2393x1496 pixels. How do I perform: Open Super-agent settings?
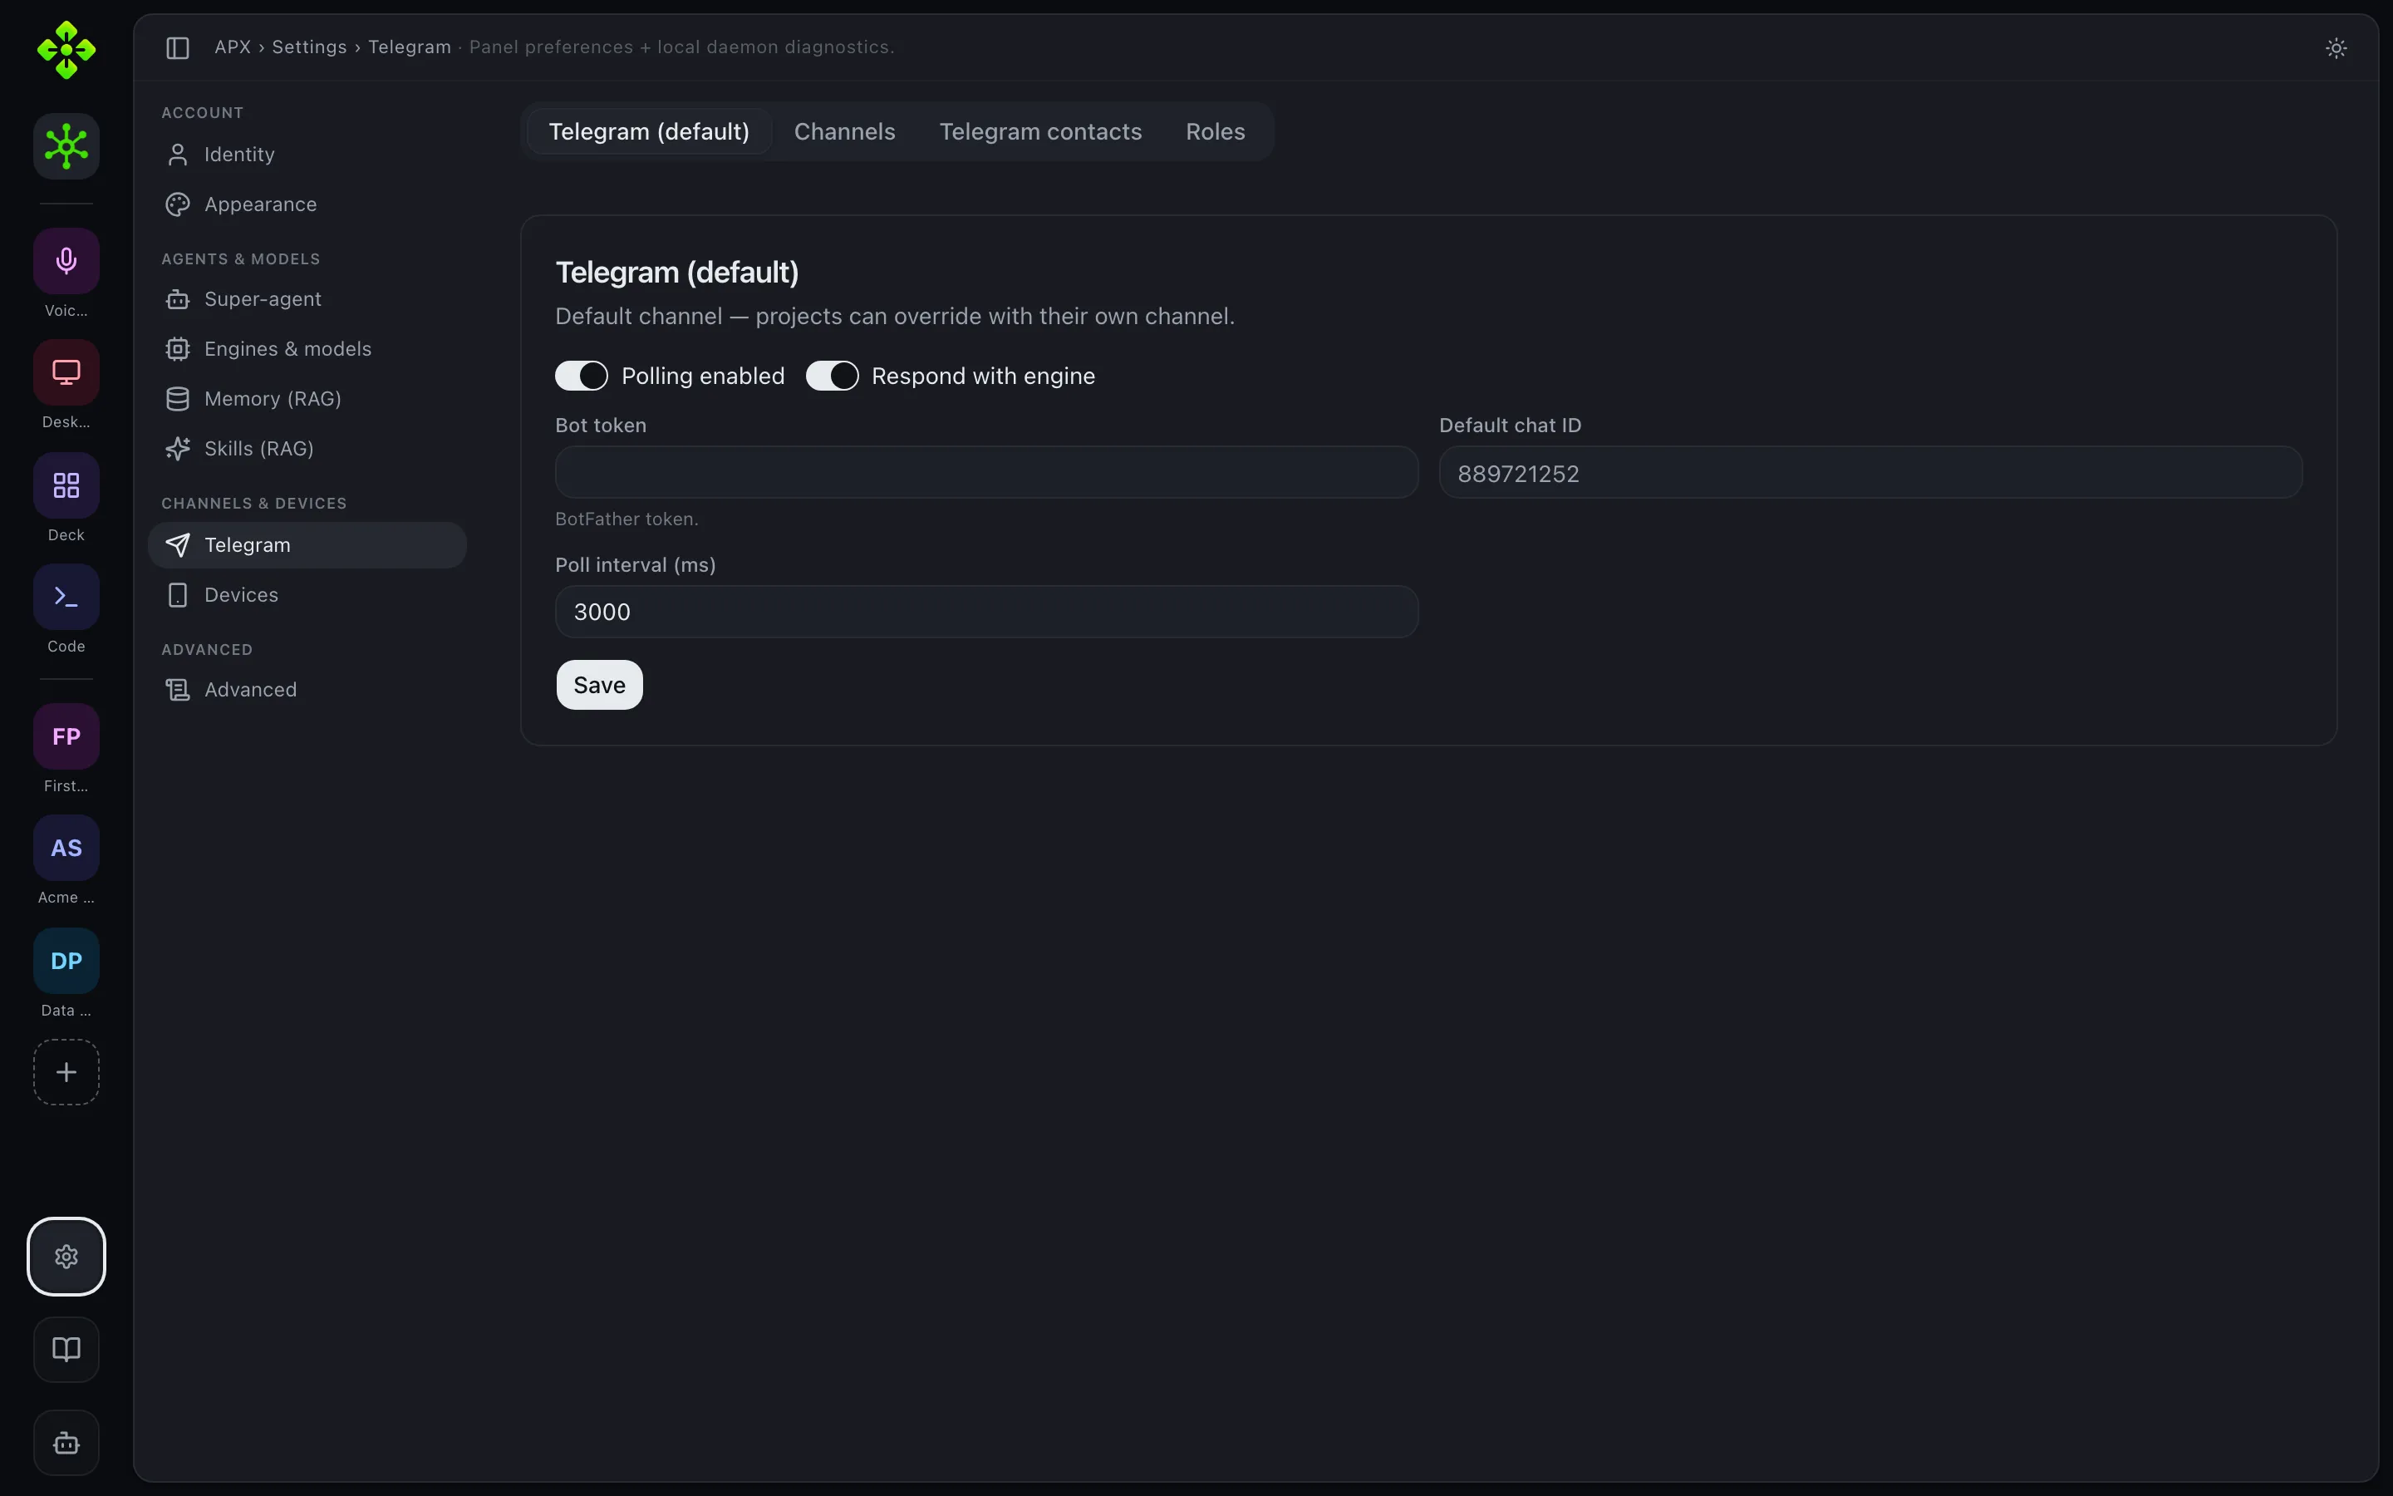coord(307,299)
